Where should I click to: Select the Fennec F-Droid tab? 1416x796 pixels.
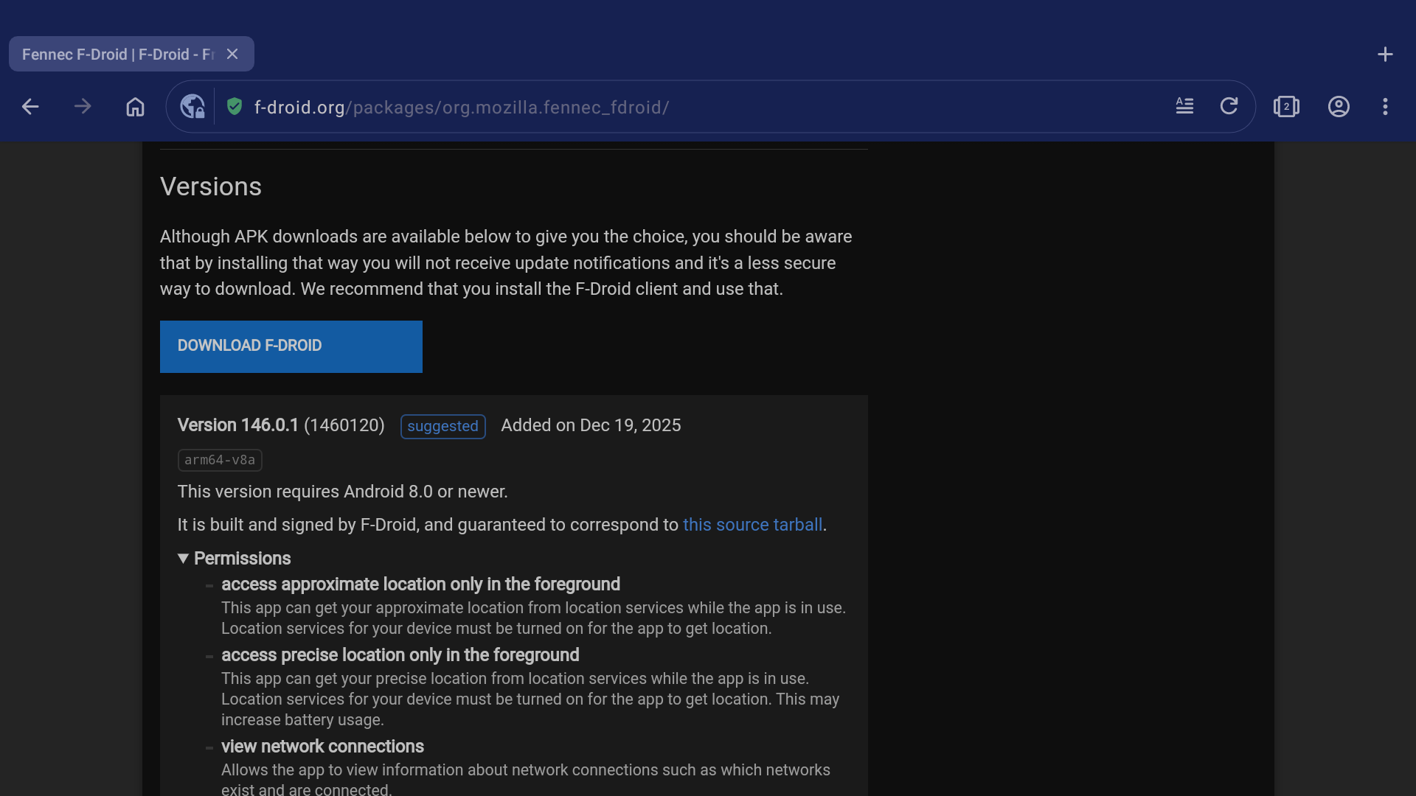point(118,55)
